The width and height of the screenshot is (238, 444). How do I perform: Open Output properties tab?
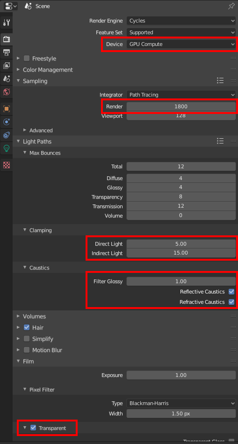point(7,52)
